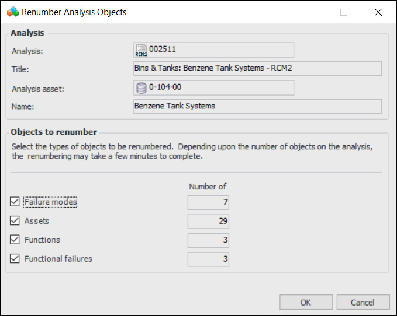Viewport: 397px width, 316px height.
Task: Click the Failure modes label text
Action: 50,202
